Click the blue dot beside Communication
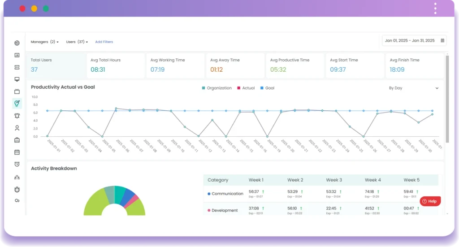Screen dimensions: 459x247 coord(209,194)
